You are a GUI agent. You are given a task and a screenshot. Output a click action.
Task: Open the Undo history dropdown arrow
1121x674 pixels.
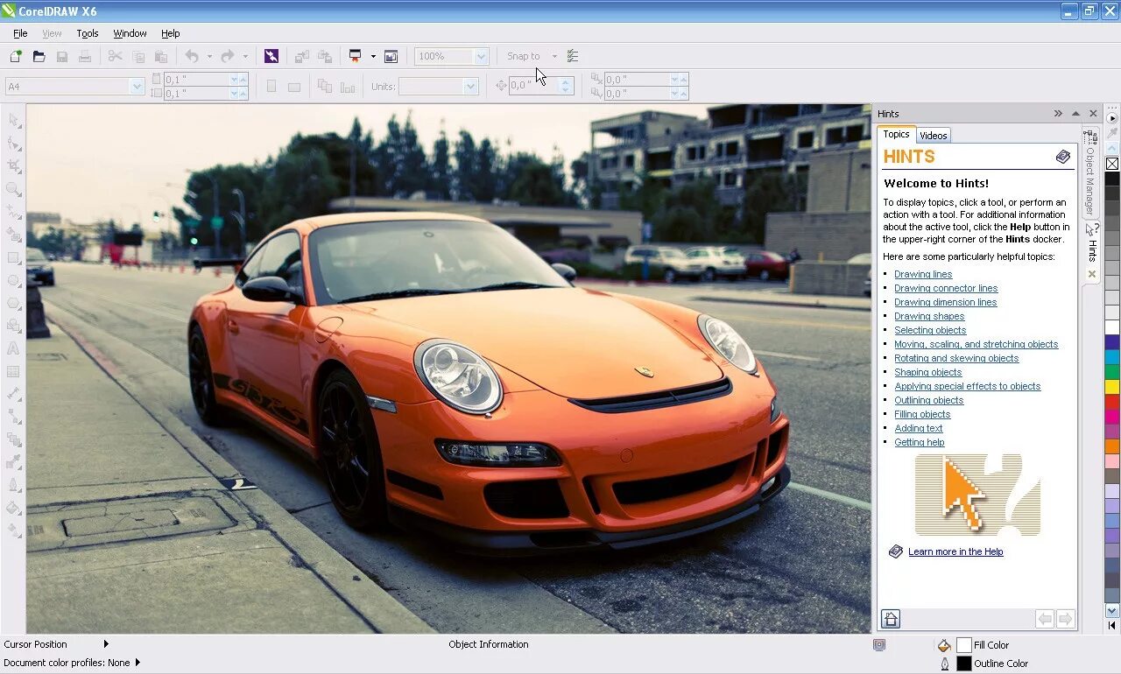pos(209,56)
